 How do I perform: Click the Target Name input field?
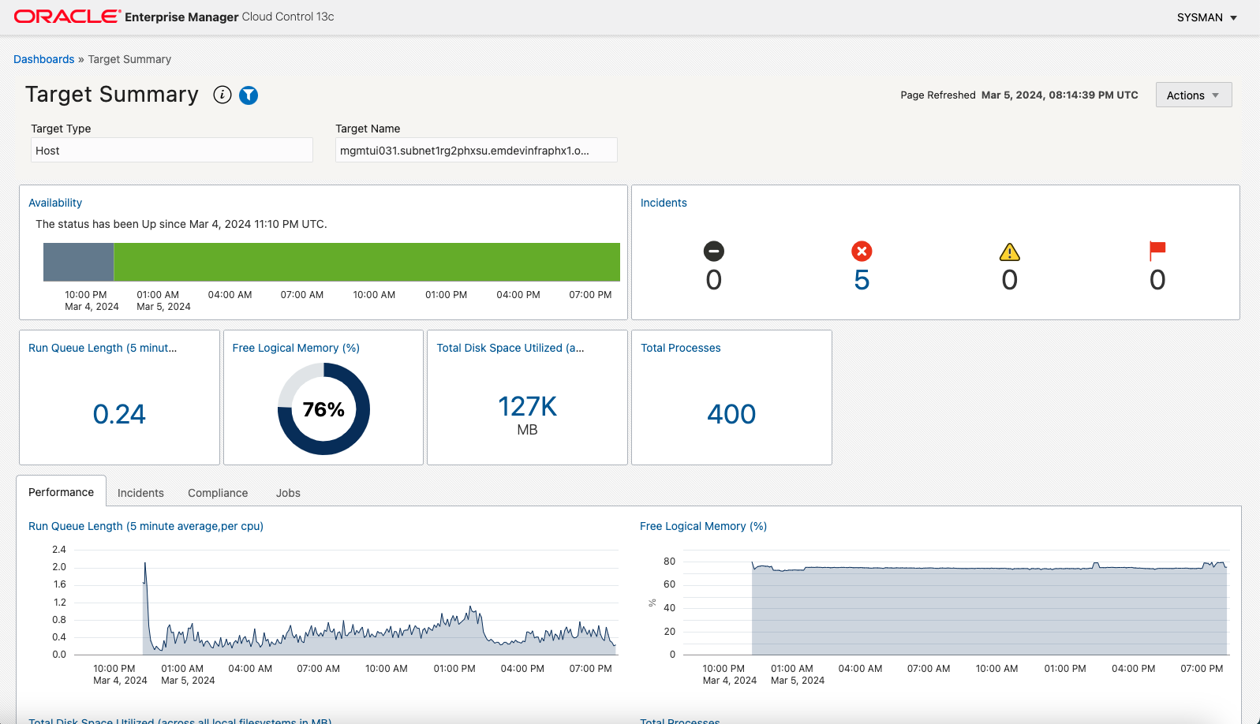(x=476, y=151)
